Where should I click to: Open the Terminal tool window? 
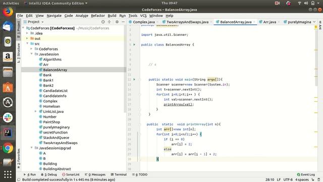point(119,174)
